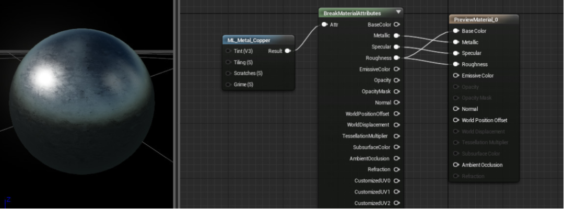Click the Grime (S) input pin

[228, 85]
